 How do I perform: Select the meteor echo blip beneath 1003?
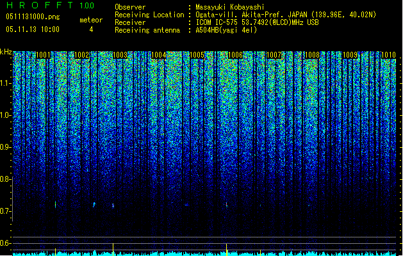pos(113,205)
